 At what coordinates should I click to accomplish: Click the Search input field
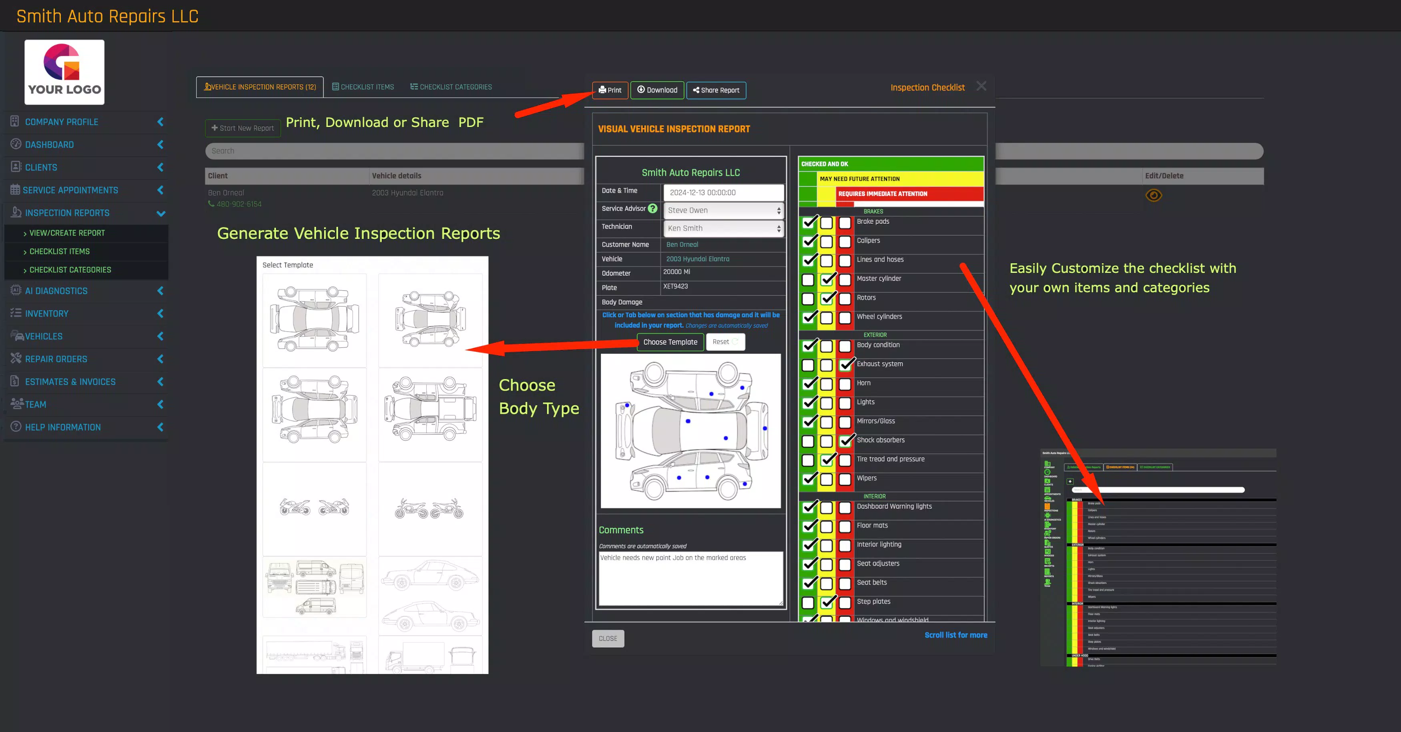[x=394, y=151]
